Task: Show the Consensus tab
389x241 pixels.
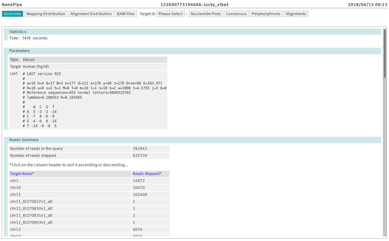Action: (x=236, y=14)
